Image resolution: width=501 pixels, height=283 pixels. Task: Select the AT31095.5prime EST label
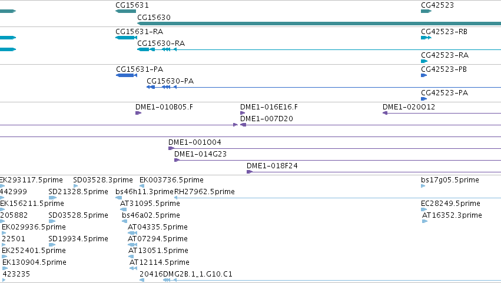click(150, 204)
